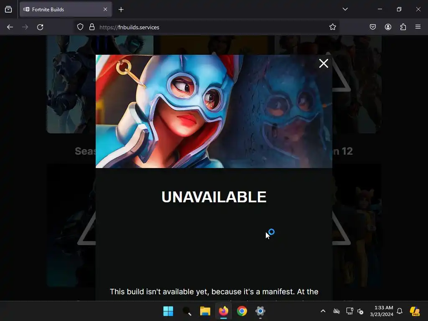The height and width of the screenshot is (321, 428).
Task: Click the UNAVAILABLE heading
Action: [x=214, y=197]
